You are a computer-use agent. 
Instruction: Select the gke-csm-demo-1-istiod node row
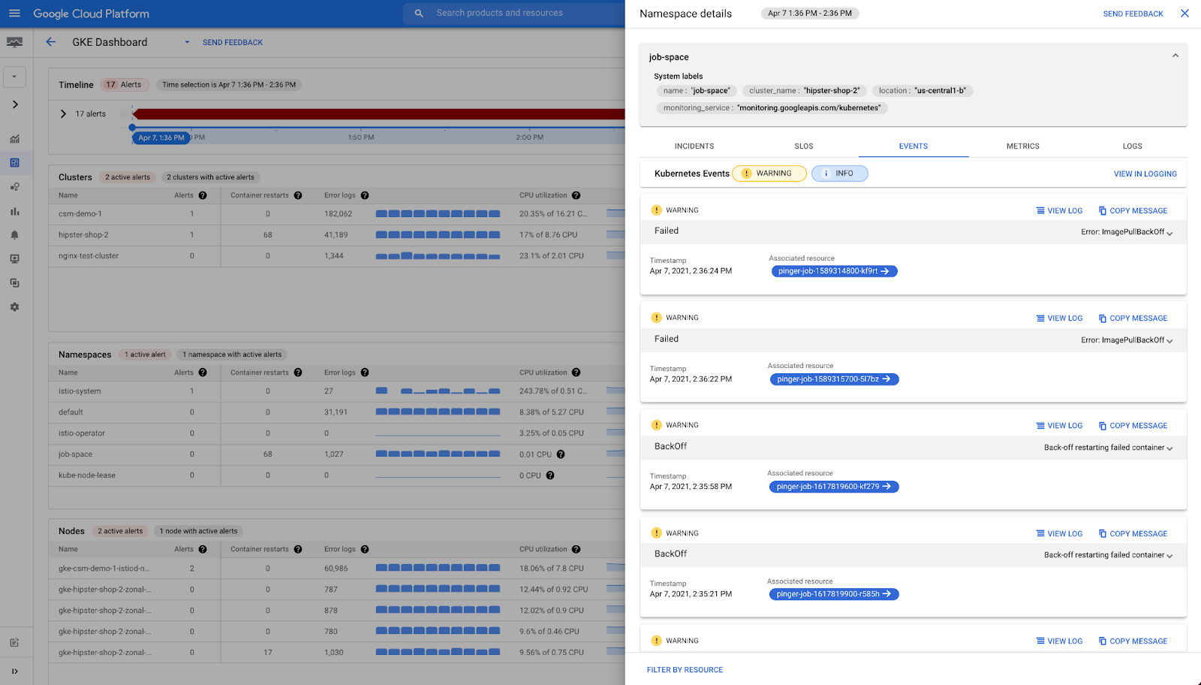(336, 569)
